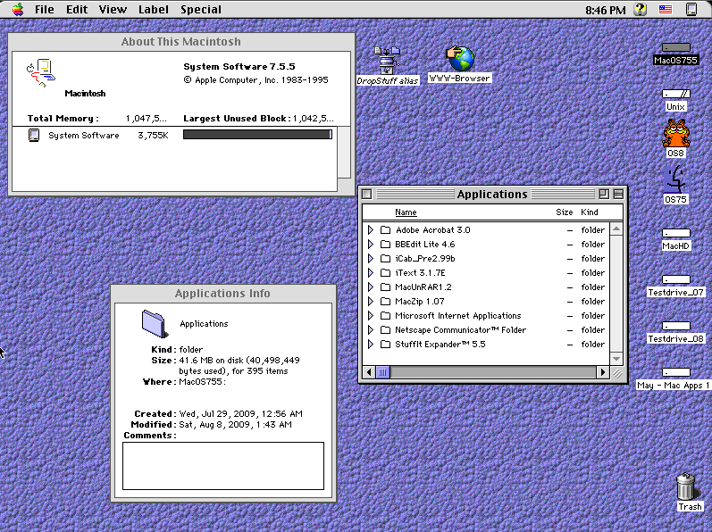Select the MacHD disk icon
This screenshot has height=532, width=712.
tap(675, 233)
